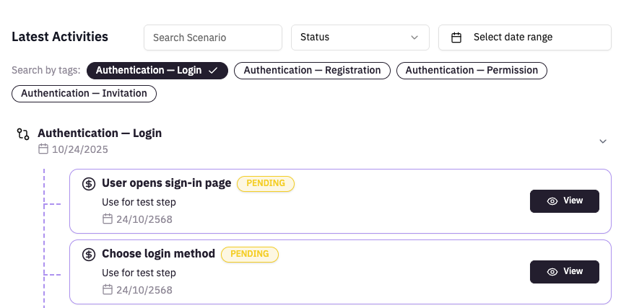Viewport: 621px width, 308px height.
Task: Focus the Search Scenario input field
Action: pyautogui.click(x=212, y=38)
